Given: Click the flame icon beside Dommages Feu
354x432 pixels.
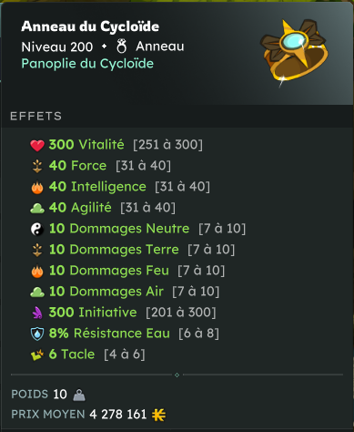Looking at the screenshot, I should pos(37,271).
